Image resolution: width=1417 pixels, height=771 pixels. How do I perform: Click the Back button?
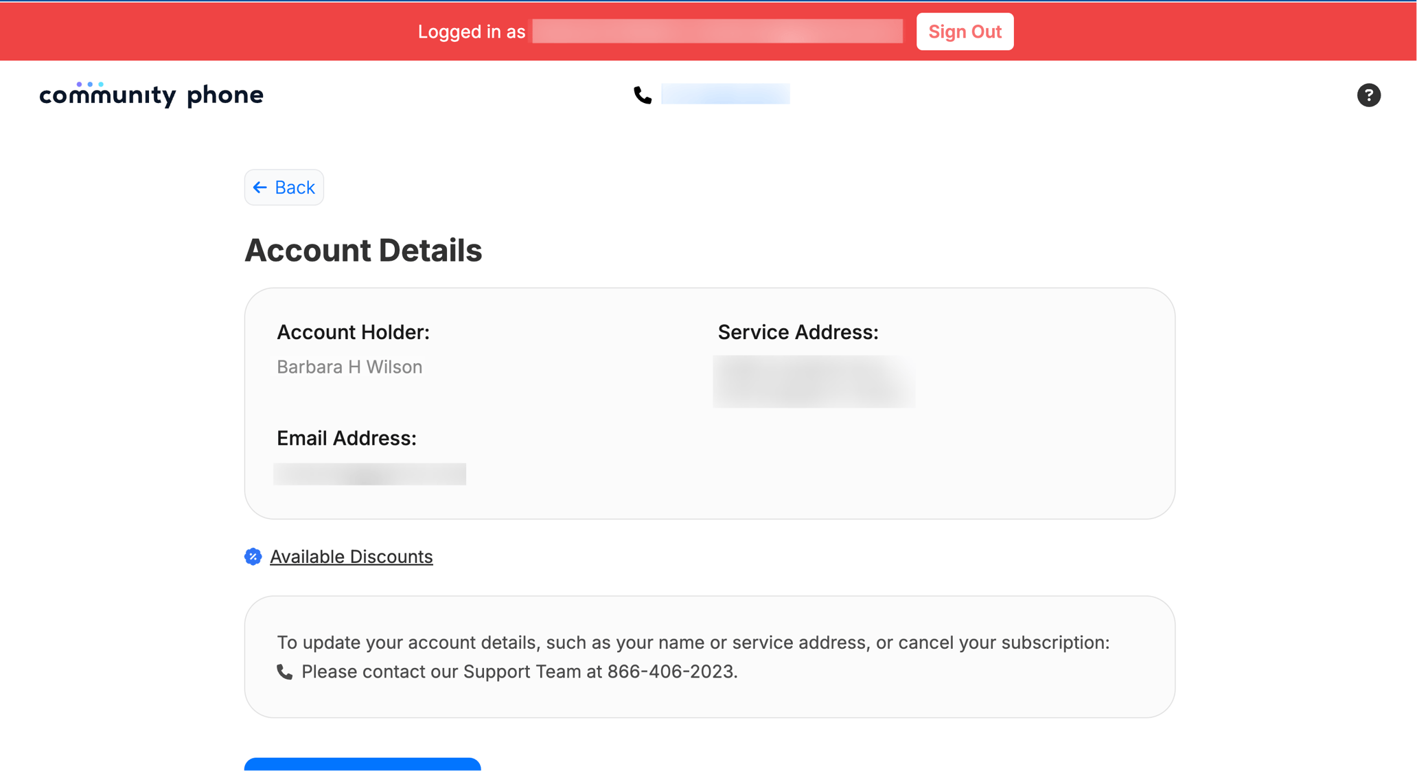[284, 187]
